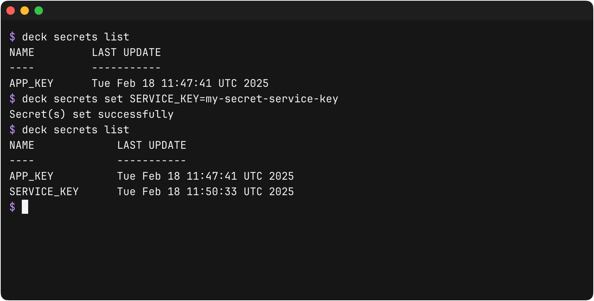Click the APP_KEY entry above the set command
The width and height of the screenshot is (594, 301).
pos(31,83)
